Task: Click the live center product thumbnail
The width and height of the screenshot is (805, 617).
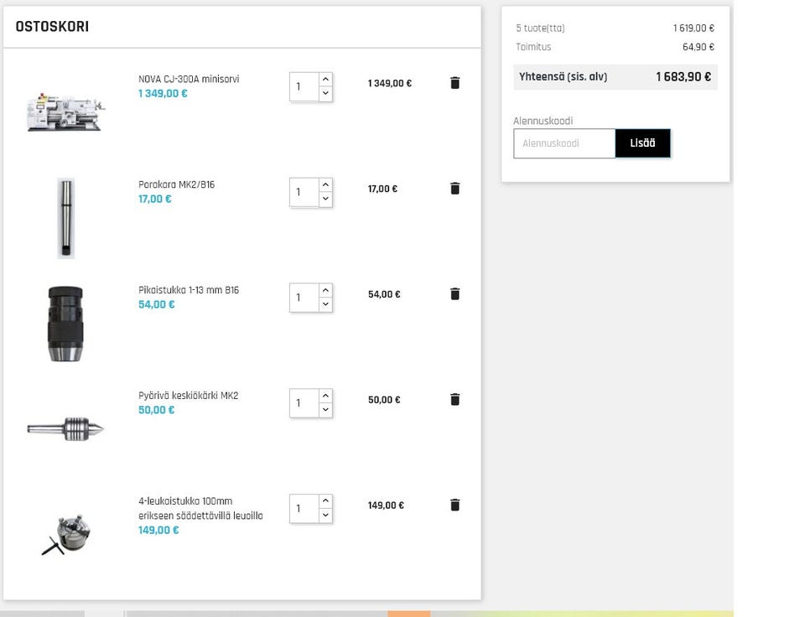Action: (x=65, y=428)
